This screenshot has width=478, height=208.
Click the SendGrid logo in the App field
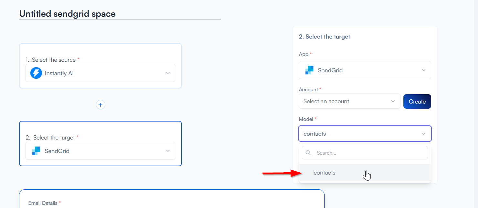[309, 70]
